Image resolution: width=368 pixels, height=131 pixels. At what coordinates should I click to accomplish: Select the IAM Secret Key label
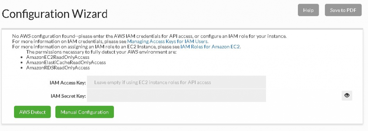point(68,96)
